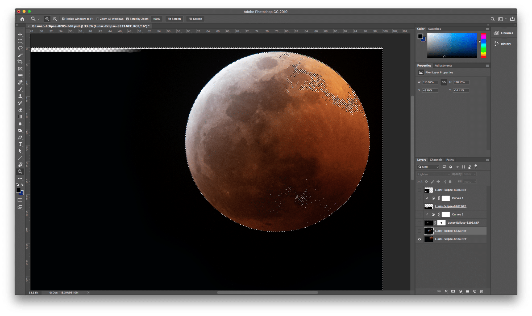532x316 pixels.
Task: Hide the Lunar-Eclipse-8334.NEF layer
Action: 419,239
